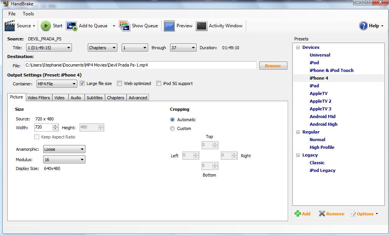The width and height of the screenshot is (389, 235).
Task: Click the Preview button label
Action: (184, 26)
